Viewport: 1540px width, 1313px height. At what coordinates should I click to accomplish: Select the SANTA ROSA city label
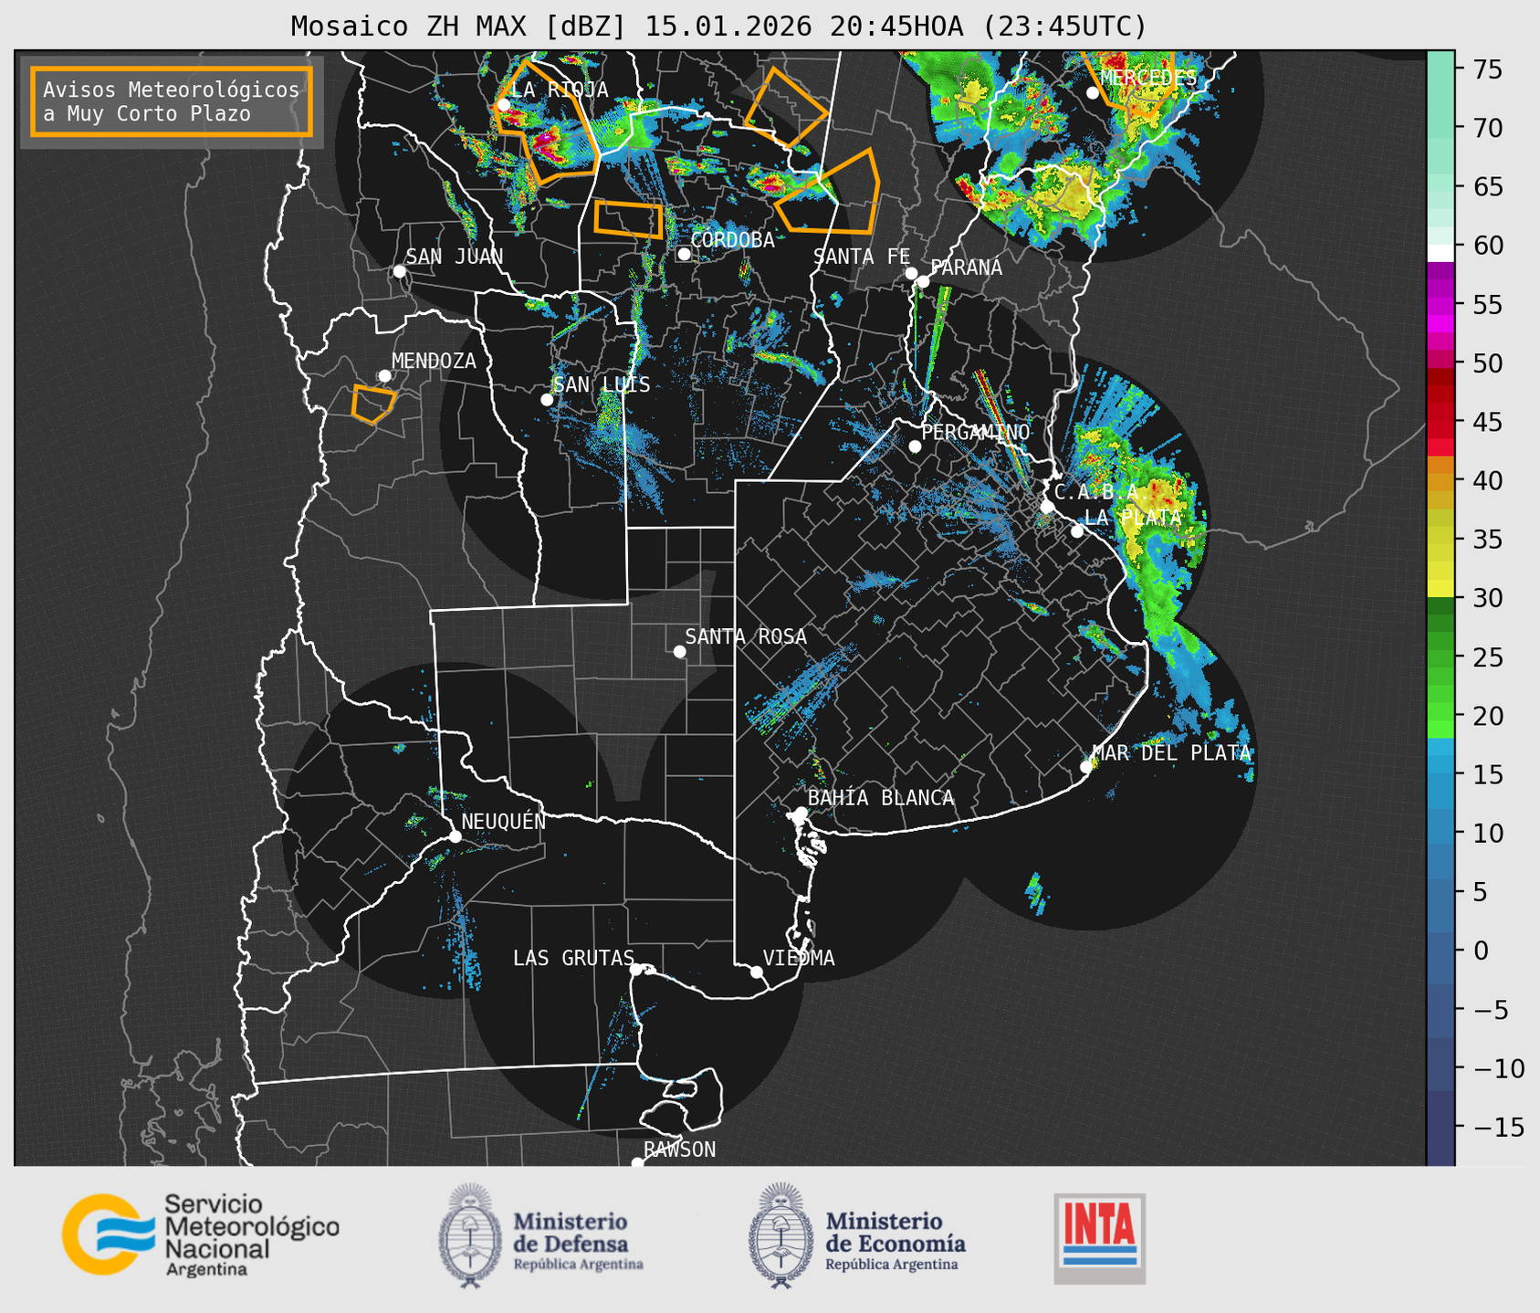click(x=746, y=636)
